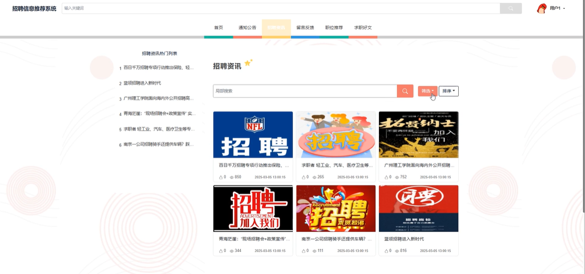Image resolution: width=585 pixels, height=274 pixels.
Task: Click card title 求职者 轻工业、汽车、医疗卫生
Action: [337, 165]
